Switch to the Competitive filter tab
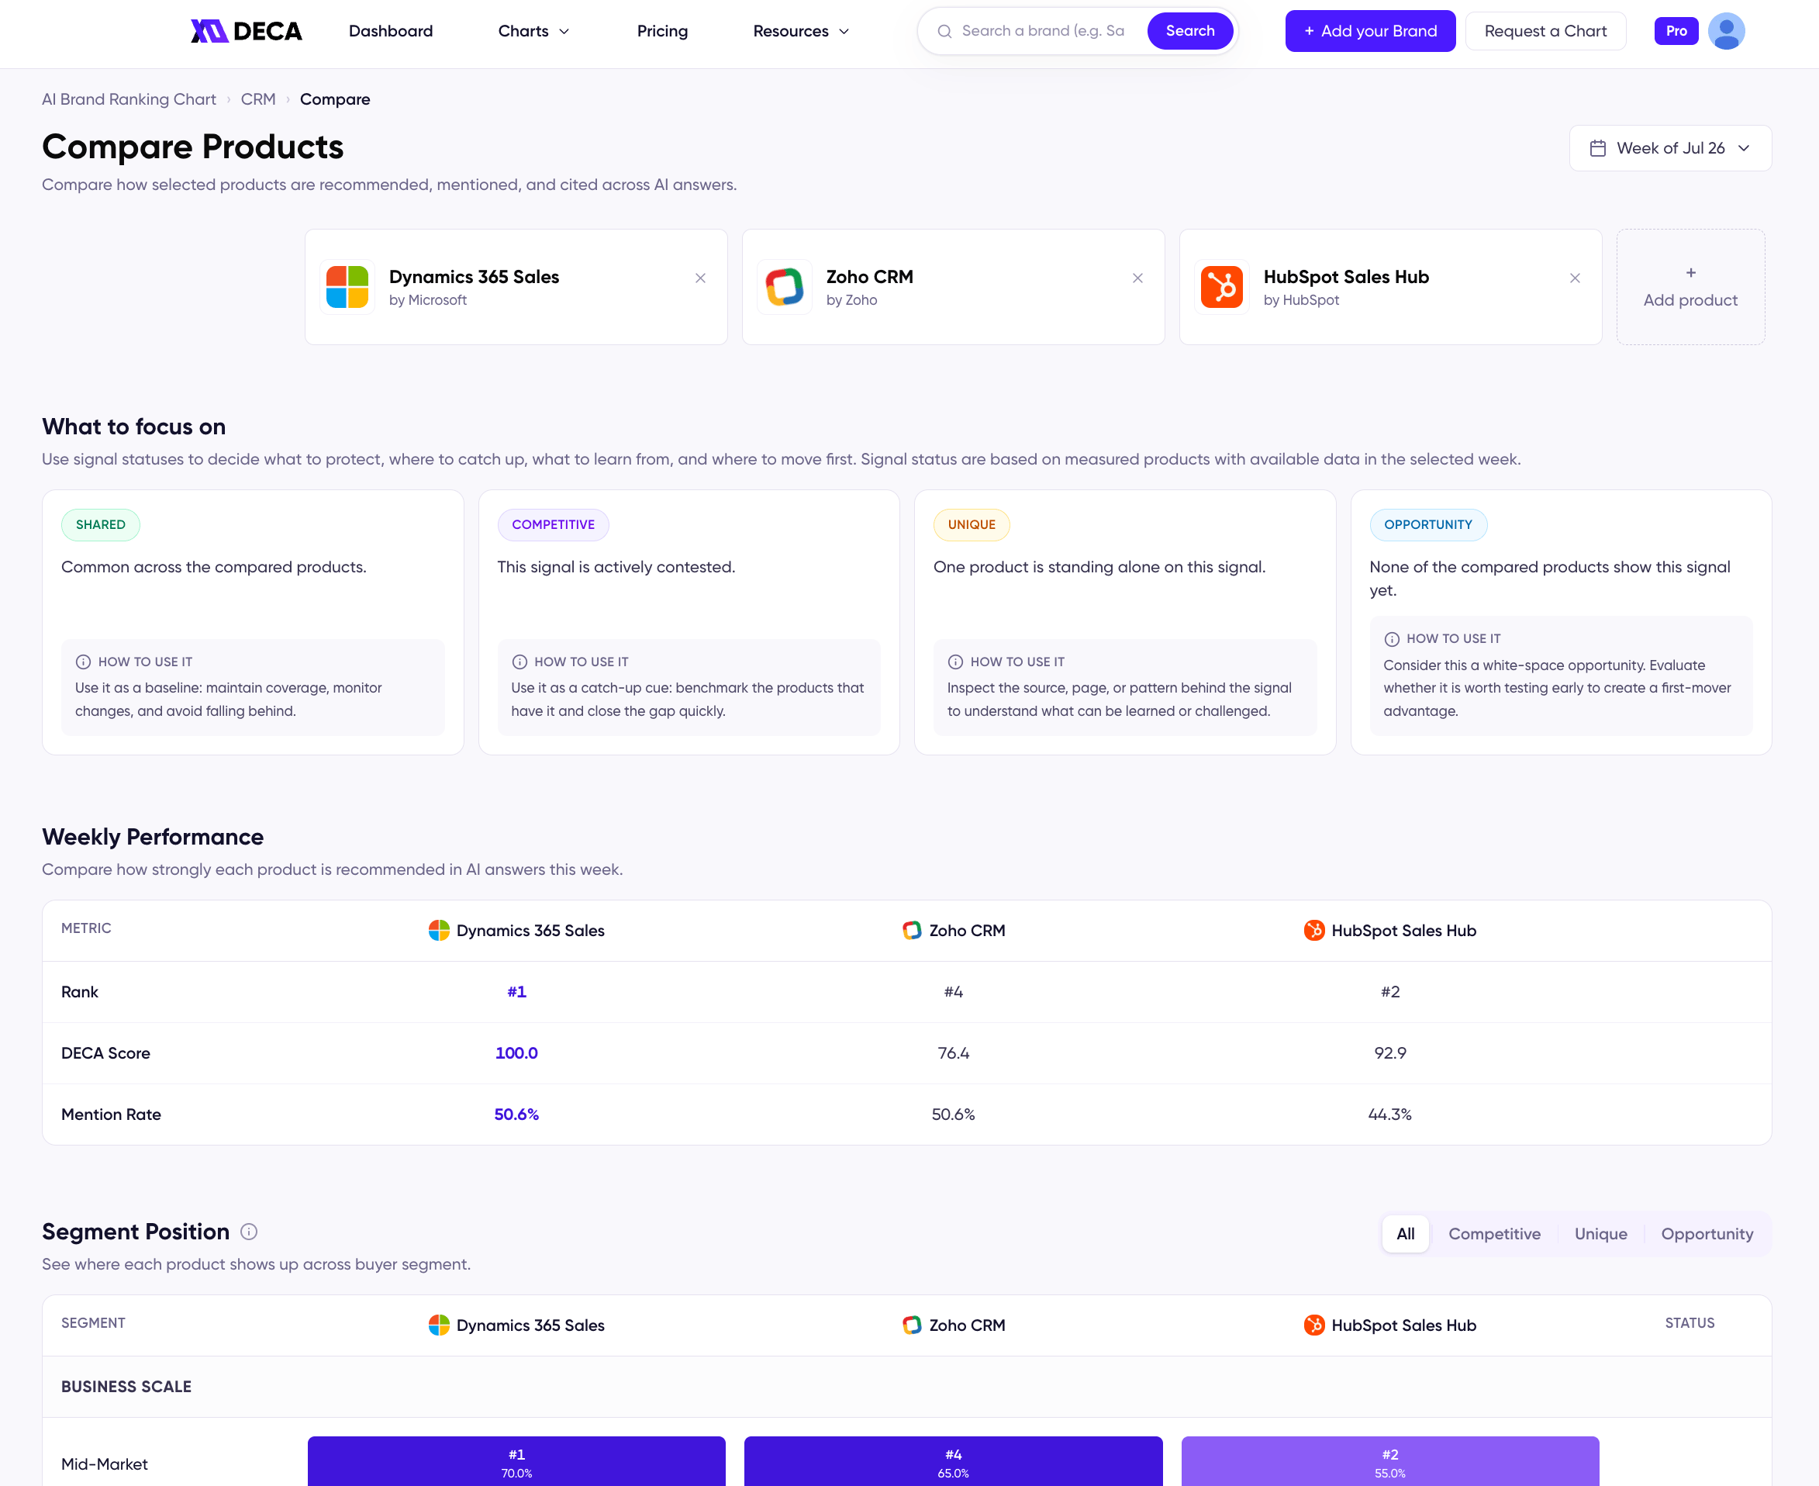The width and height of the screenshot is (1819, 1486). pos(1494,1235)
